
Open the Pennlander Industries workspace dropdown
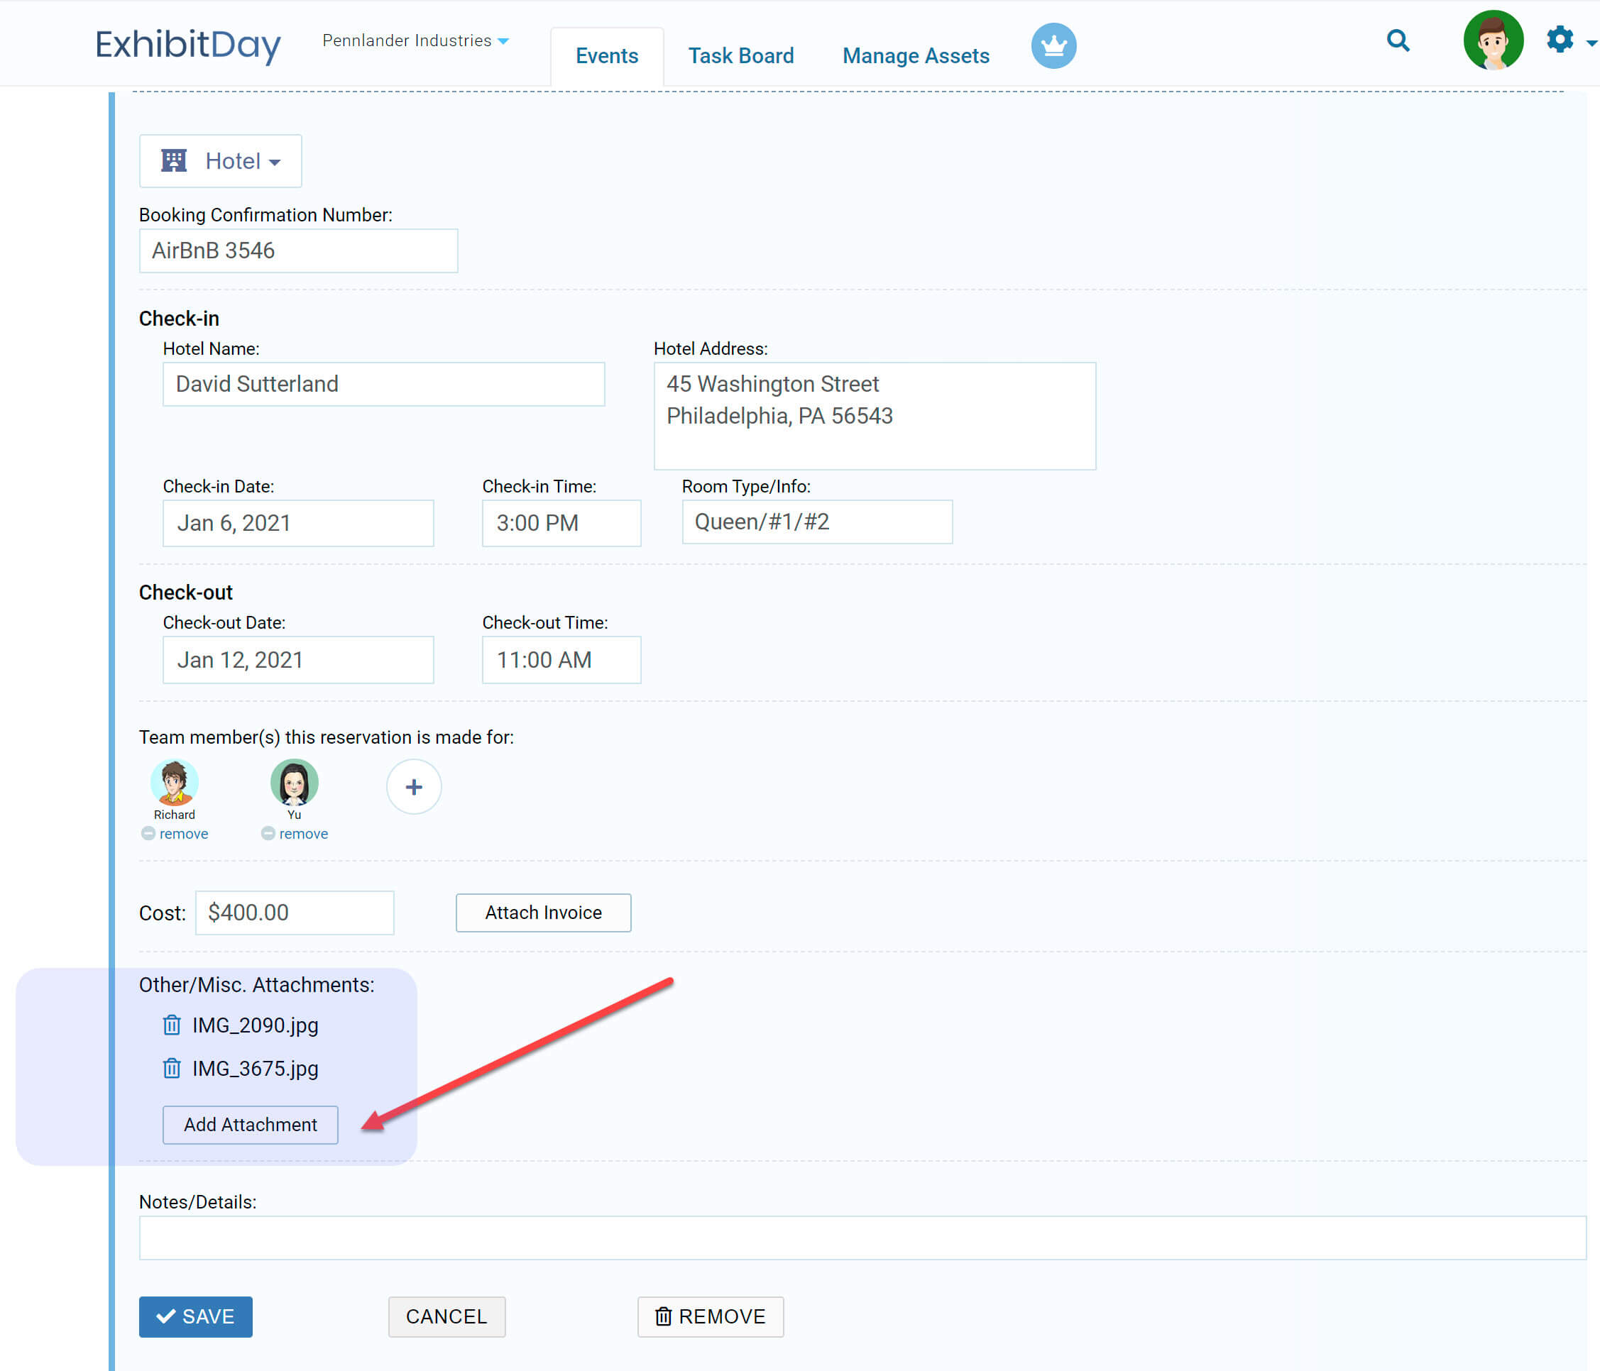coord(415,41)
